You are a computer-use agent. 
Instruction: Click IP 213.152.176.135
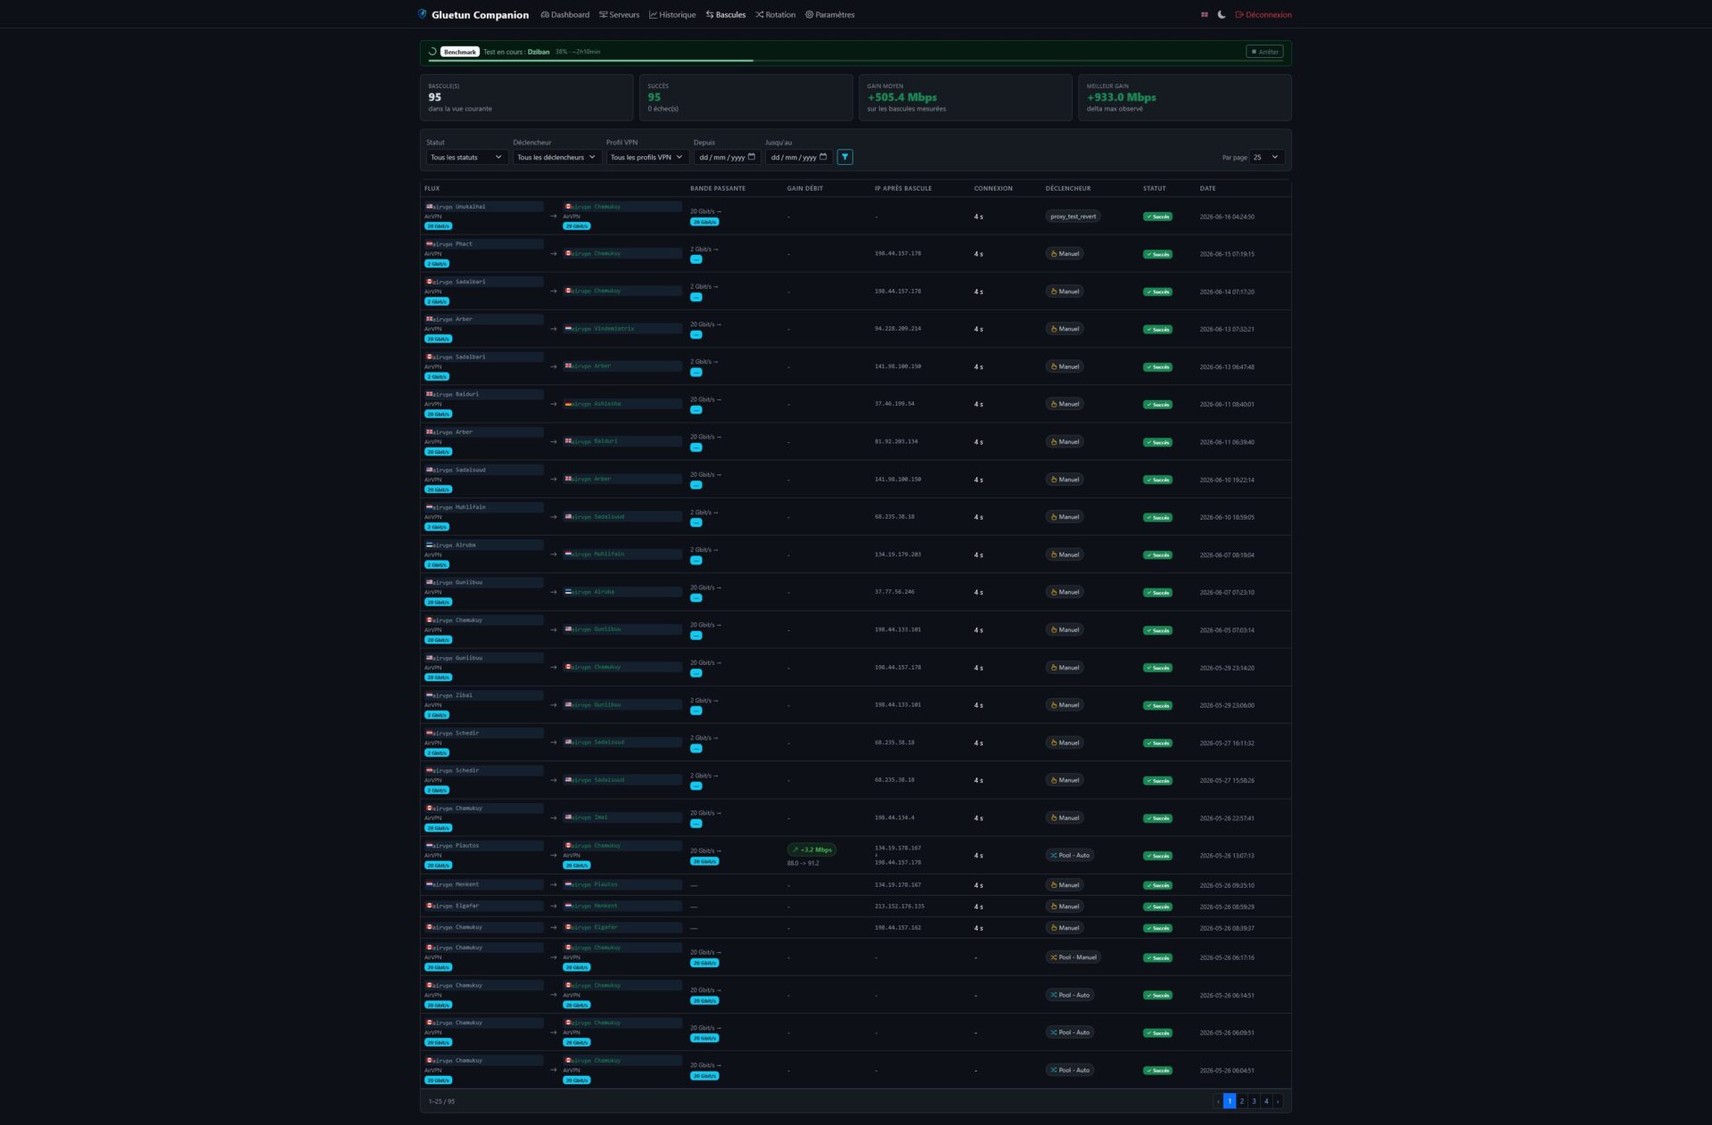tap(900, 907)
